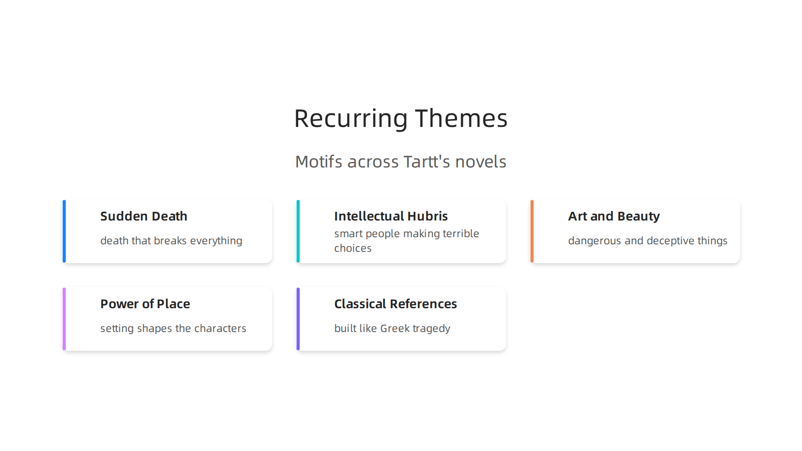The image size is (802, 451).
Task: Click the 'Recurring Themes' slide title
Action: pyautogui.click(x=401, y=118)
